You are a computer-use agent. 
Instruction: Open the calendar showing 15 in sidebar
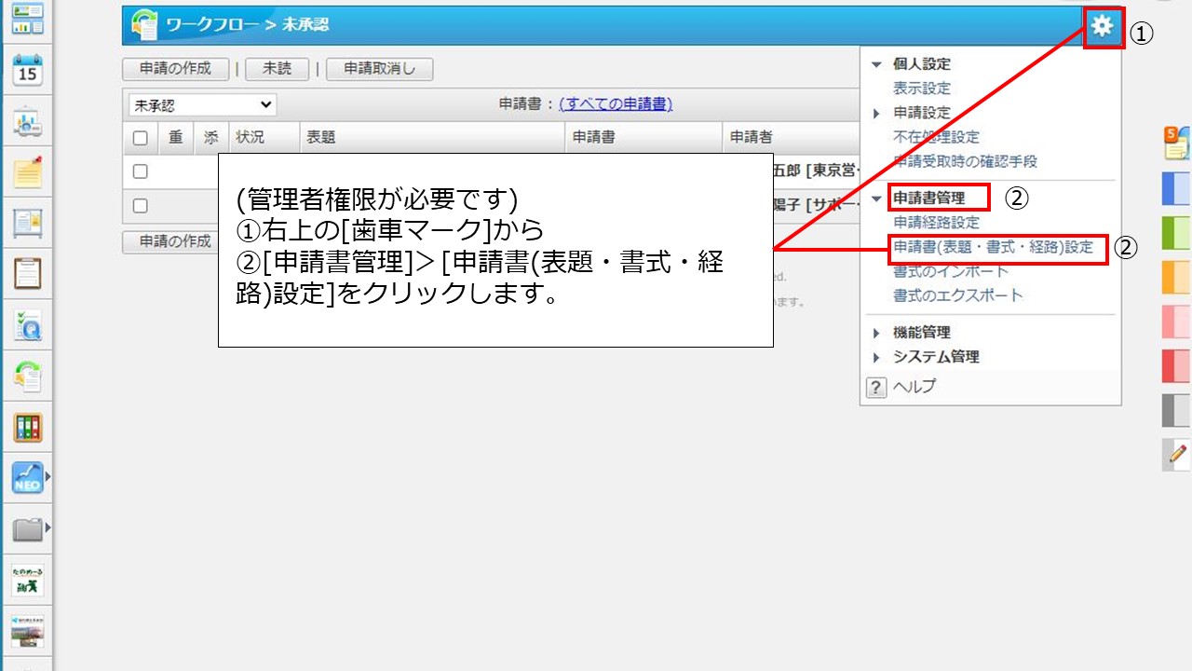coord(28,71)
